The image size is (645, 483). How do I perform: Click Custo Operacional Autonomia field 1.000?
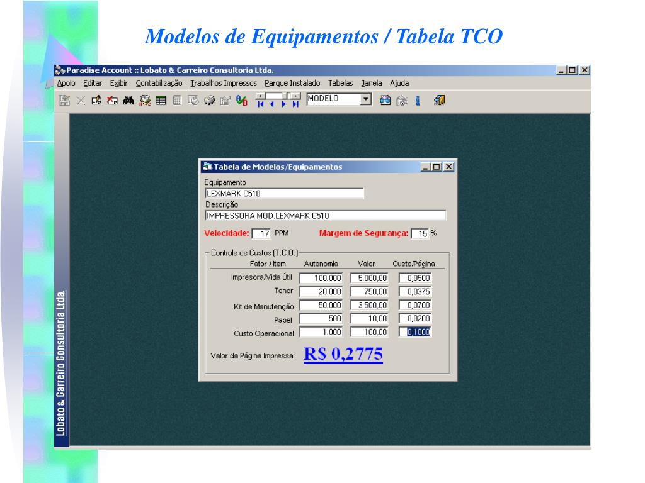(x=321, y=332)
